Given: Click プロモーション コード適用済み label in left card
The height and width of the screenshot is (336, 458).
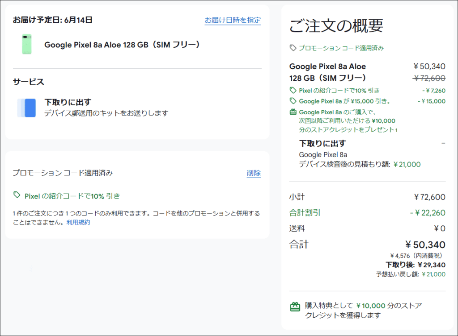Looking at the screenshot, I should (63, 173).
